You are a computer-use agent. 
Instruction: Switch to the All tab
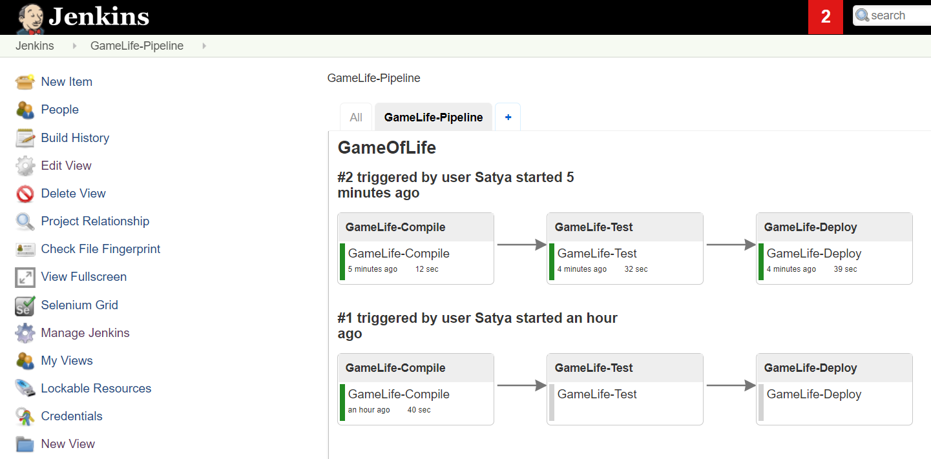pyautogui.click(x=356, y=117)
